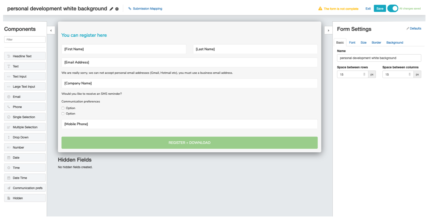Add a Multiple Selection component
The height and width of the screenshot is (218, 427).
(25, 127)
